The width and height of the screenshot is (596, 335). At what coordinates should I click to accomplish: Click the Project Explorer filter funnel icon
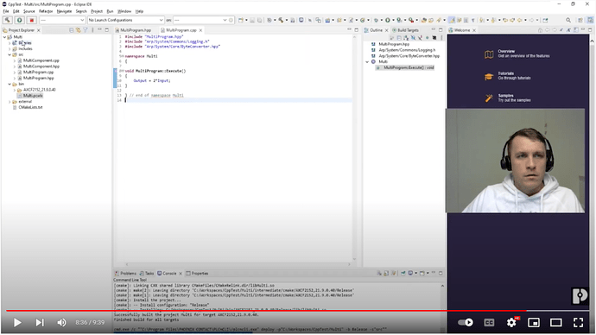coord(86,30)
